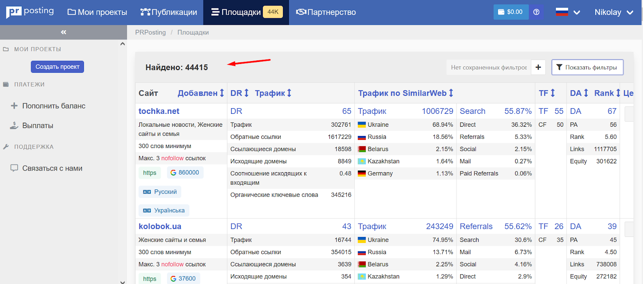Select the Площадки top menu tab
643x284 pixels.
click(x=246, y=12)
